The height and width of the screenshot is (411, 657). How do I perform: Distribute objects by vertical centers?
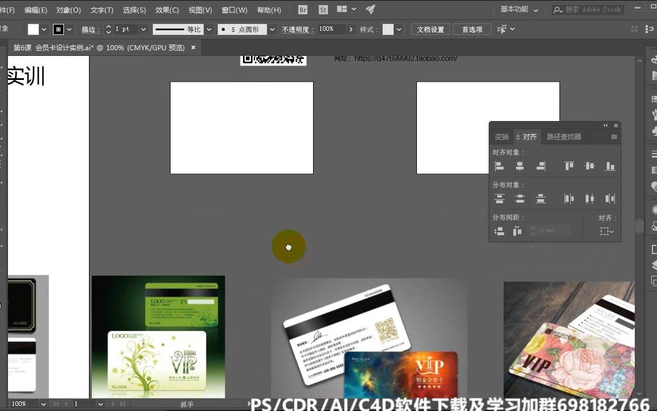(520, 198)
